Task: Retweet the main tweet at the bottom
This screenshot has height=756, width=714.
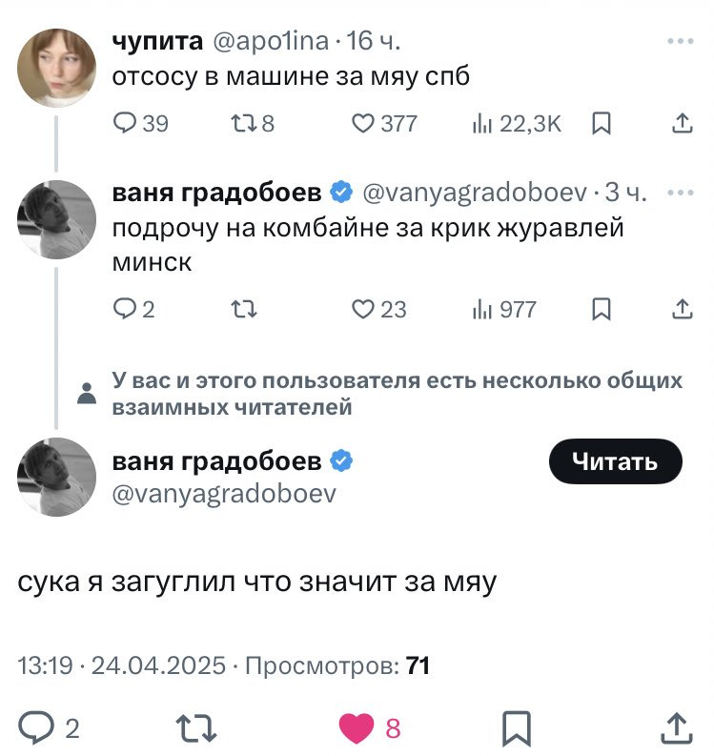Action: click(x=197, y=729)
